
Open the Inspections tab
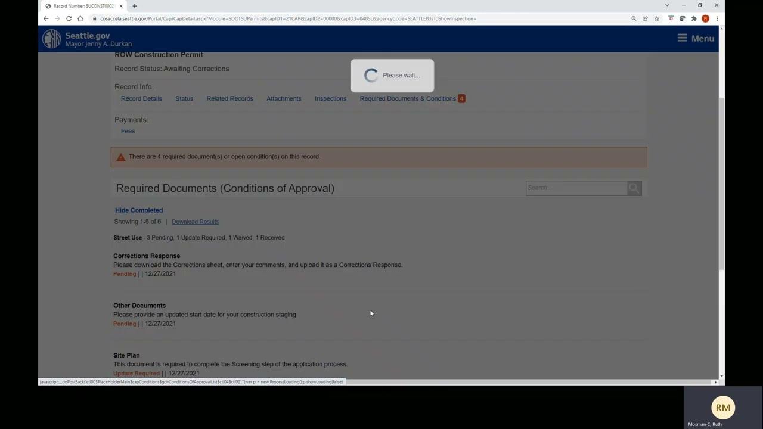330,98
